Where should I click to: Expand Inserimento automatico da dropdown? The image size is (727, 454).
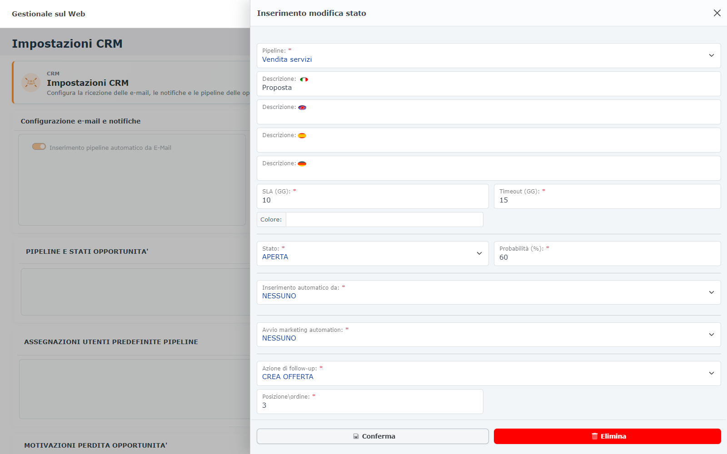[x=488, y=292]
